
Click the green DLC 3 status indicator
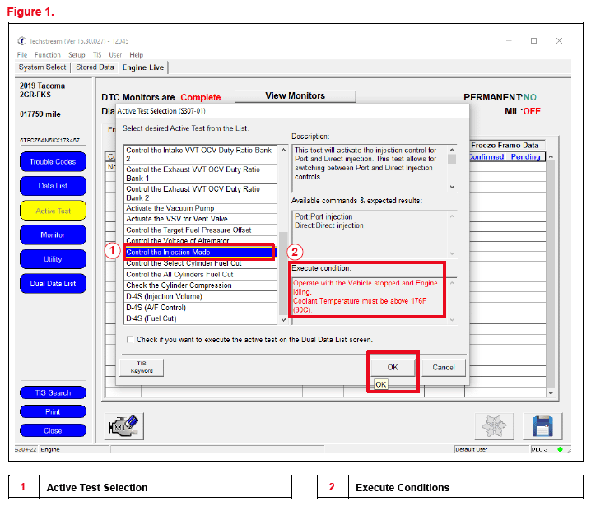(x=560, y=449)
